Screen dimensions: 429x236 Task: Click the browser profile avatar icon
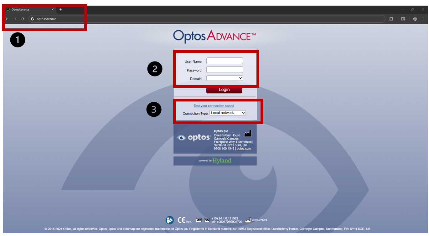click(415, 19)
